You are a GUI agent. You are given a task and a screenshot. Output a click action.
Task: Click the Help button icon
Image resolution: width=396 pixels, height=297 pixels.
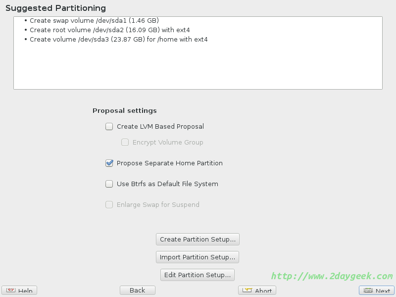click(10, 291)
